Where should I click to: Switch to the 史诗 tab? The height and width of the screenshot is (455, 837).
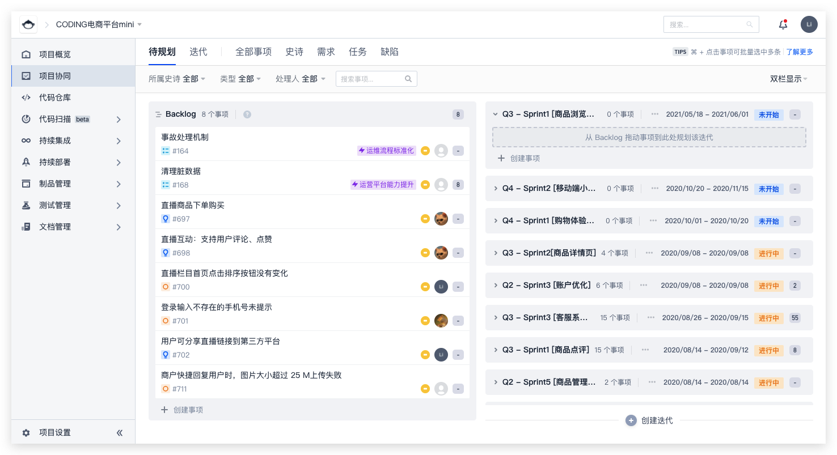pos(294,52)
